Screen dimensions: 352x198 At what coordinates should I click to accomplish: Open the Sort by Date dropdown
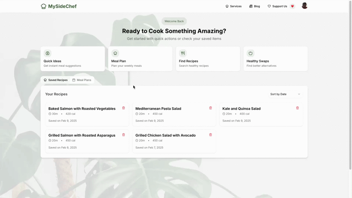[285, 94]
